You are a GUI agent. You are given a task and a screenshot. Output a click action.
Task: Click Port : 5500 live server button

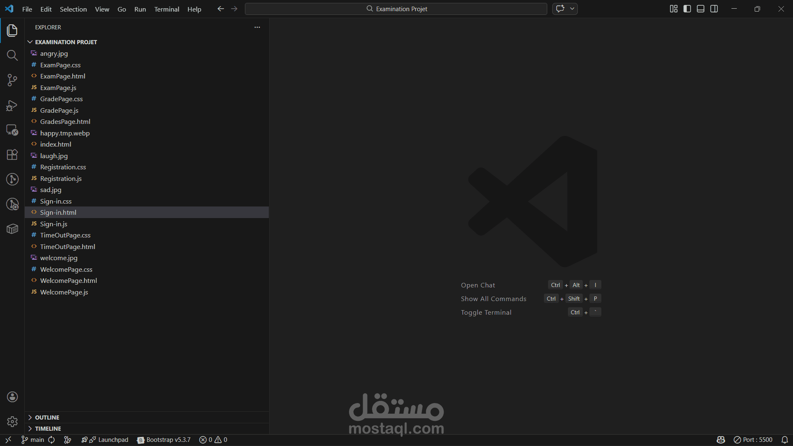click(x=753, y=440)
